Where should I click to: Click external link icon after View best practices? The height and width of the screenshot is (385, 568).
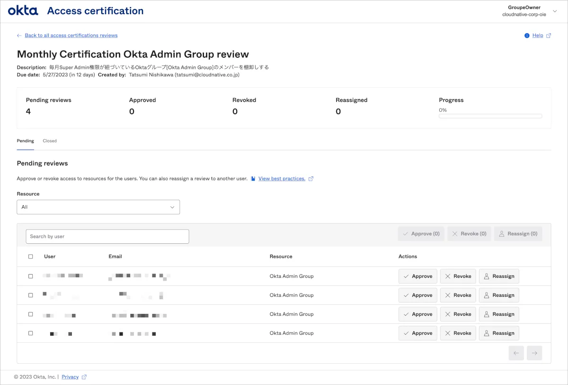coord(311,179)
